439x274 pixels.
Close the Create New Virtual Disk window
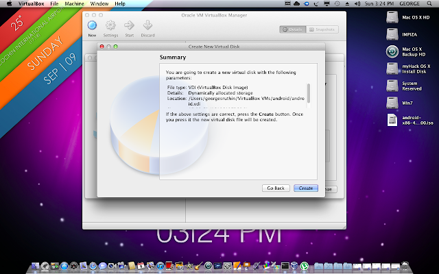[102, 47]
